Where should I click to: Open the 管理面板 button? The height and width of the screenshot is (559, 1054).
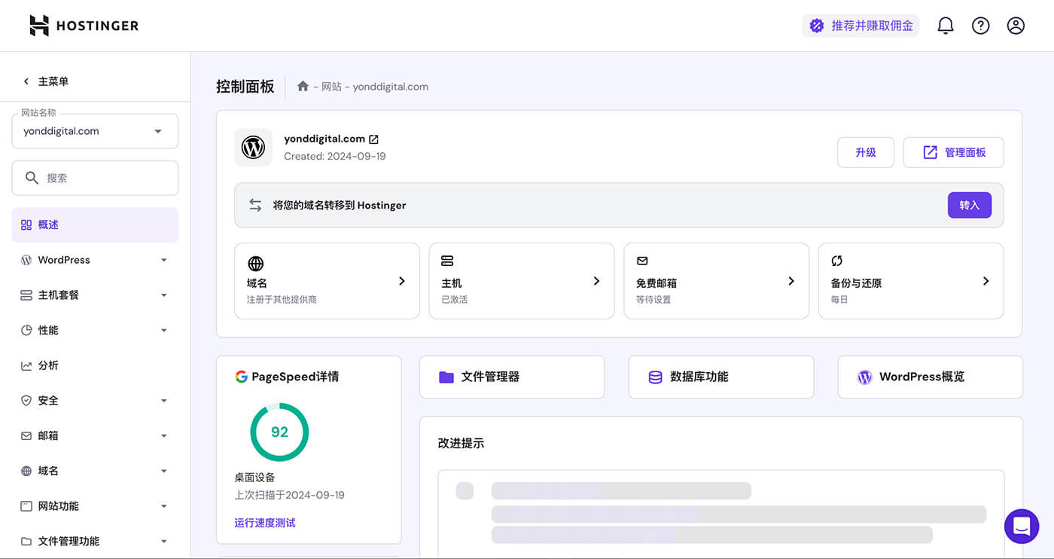click(x=954, y=152)
